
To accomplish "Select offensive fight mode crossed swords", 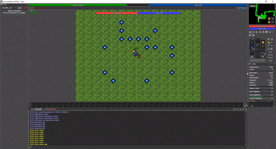I will [x=269, y=39].
